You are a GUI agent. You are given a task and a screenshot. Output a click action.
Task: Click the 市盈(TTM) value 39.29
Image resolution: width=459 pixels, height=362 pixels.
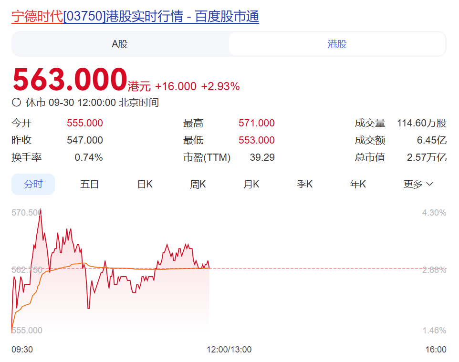[x=262, y=157]
